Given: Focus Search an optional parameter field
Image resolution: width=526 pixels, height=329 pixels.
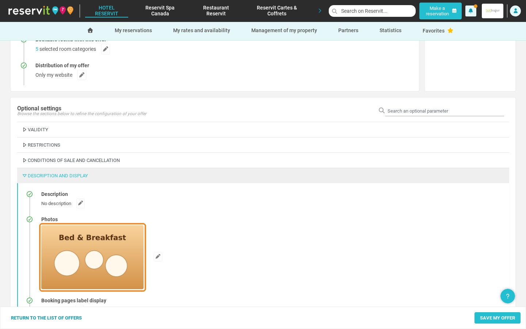Looking at the screenshot, I should [445, 111].
